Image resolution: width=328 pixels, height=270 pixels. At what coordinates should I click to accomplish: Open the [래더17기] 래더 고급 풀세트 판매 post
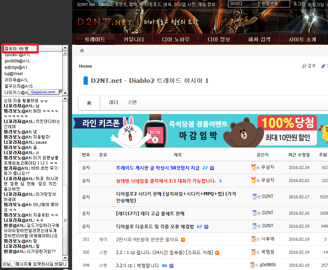click(150, 214)
